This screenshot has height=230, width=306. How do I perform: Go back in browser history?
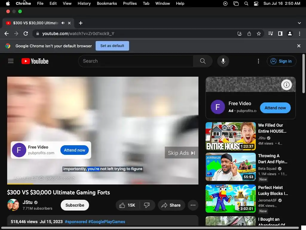click(x=7, y=34)
